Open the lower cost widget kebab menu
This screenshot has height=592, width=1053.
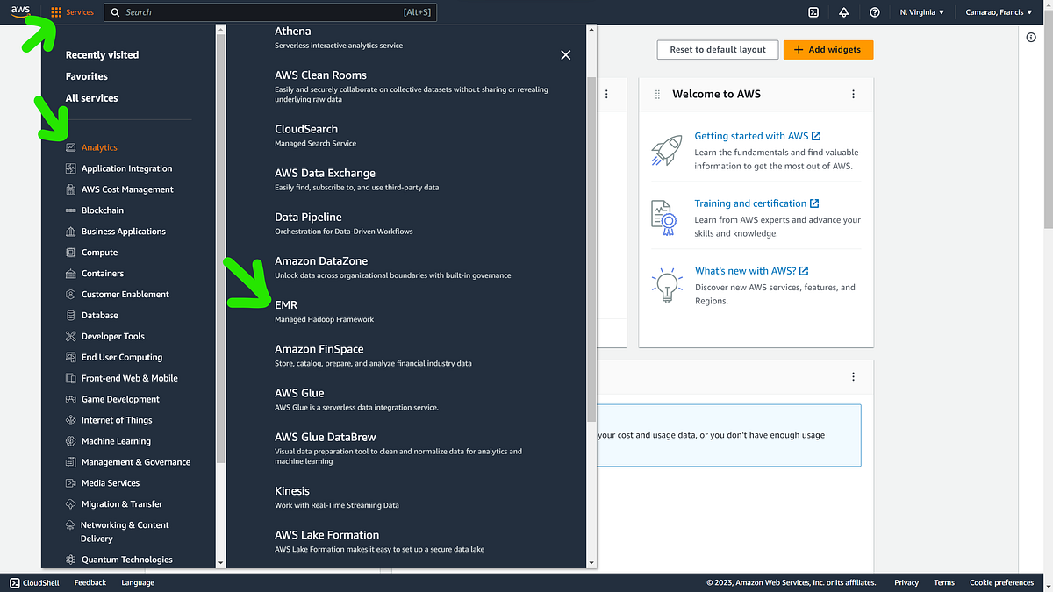(x=853, y=375)
